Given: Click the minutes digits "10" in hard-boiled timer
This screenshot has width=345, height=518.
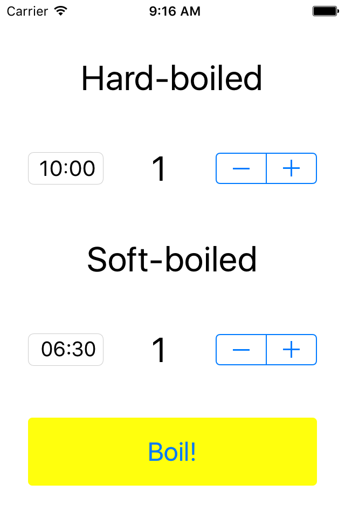Looking at the screenshot, I should click(51, 168).
